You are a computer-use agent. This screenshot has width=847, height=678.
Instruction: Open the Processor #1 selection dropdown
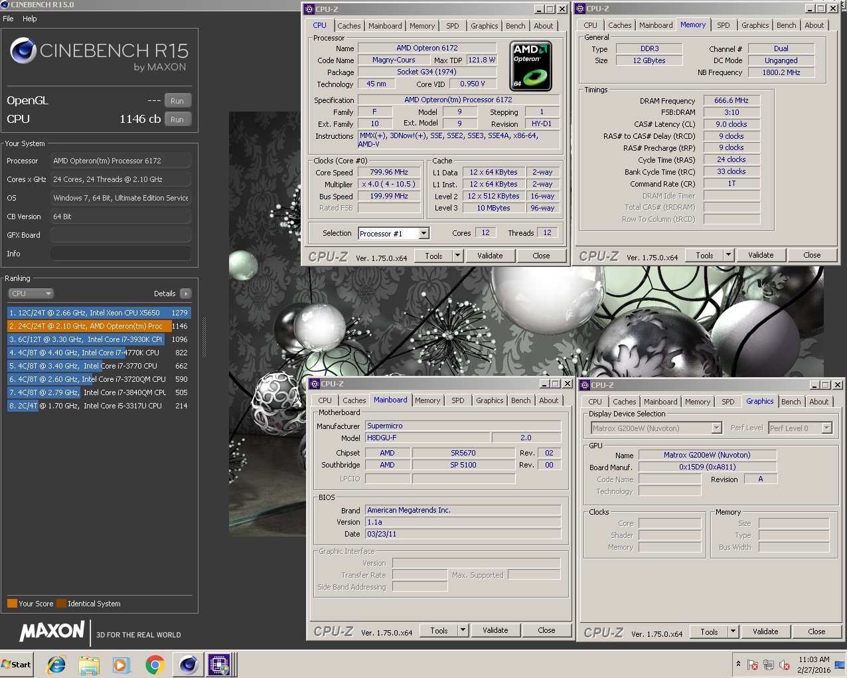424,233
